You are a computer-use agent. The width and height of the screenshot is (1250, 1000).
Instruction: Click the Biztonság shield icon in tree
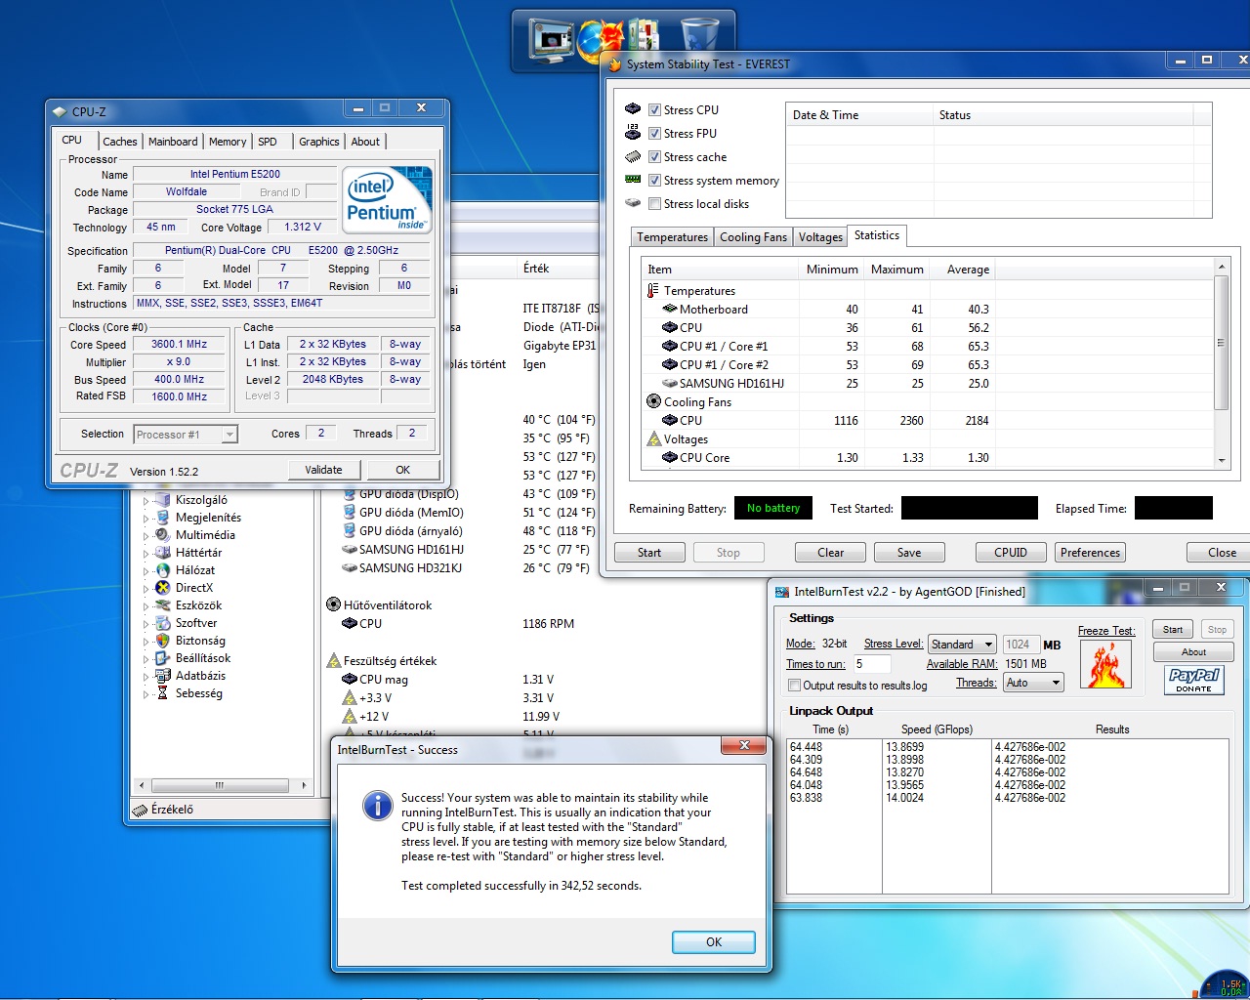[163, 641]
